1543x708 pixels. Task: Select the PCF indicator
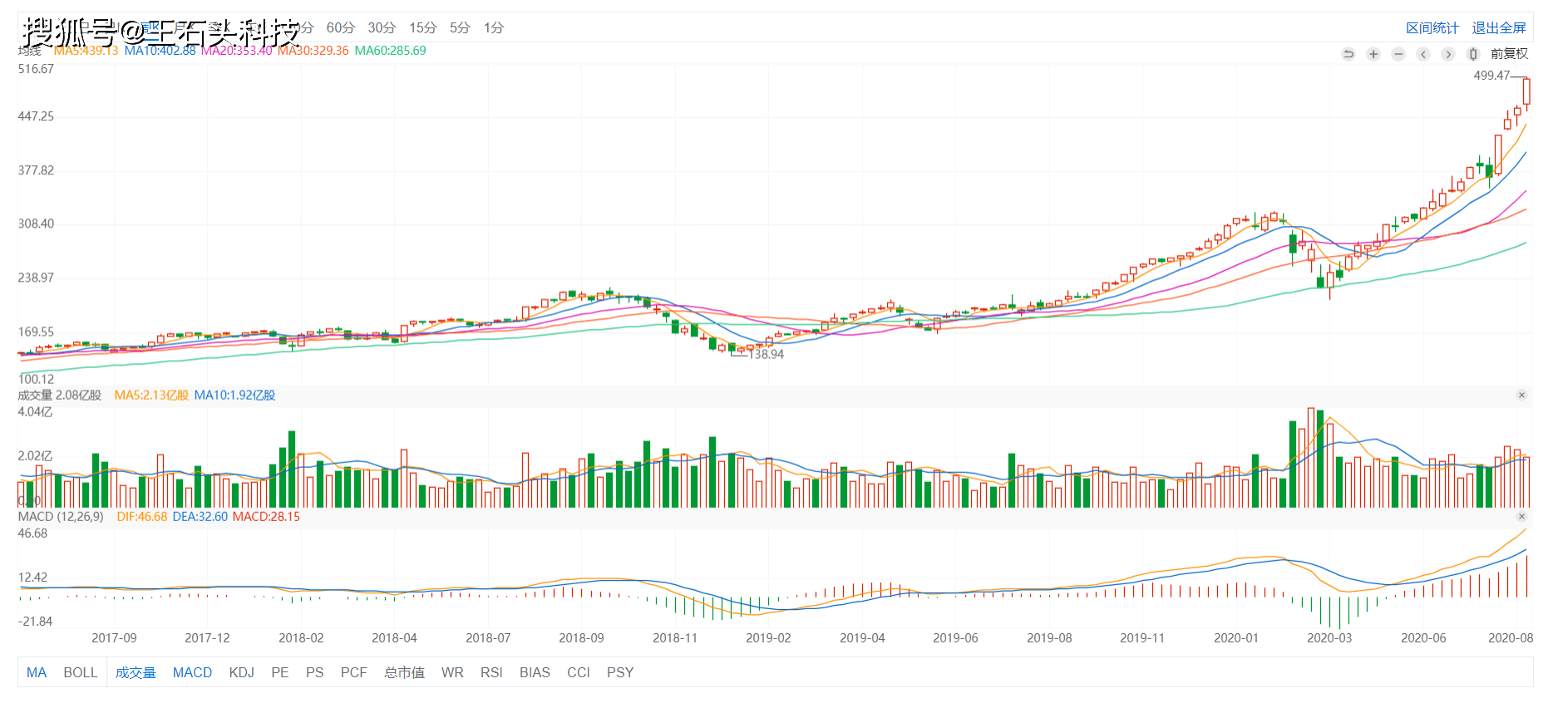tap(353, 672)
